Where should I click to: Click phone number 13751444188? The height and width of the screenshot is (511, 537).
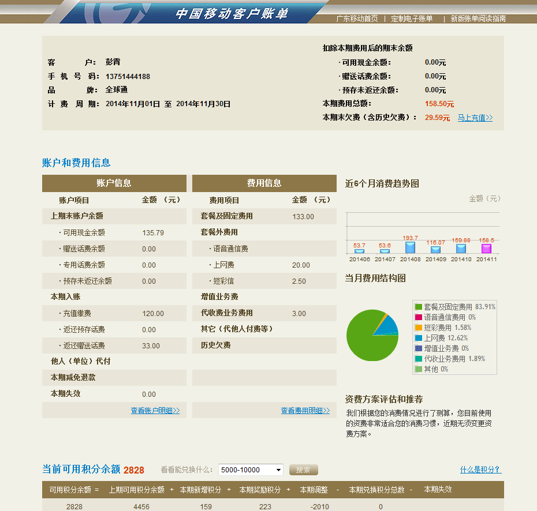[x=128, y=77]
